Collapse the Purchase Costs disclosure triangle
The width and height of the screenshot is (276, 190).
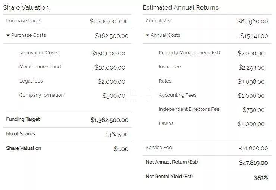pyautogui.click(x=8, y=35)
